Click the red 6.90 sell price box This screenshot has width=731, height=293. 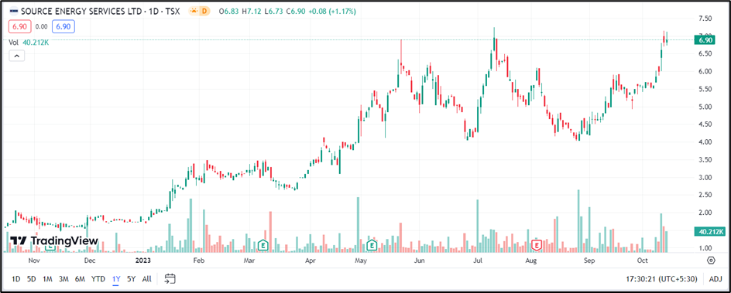20,27
